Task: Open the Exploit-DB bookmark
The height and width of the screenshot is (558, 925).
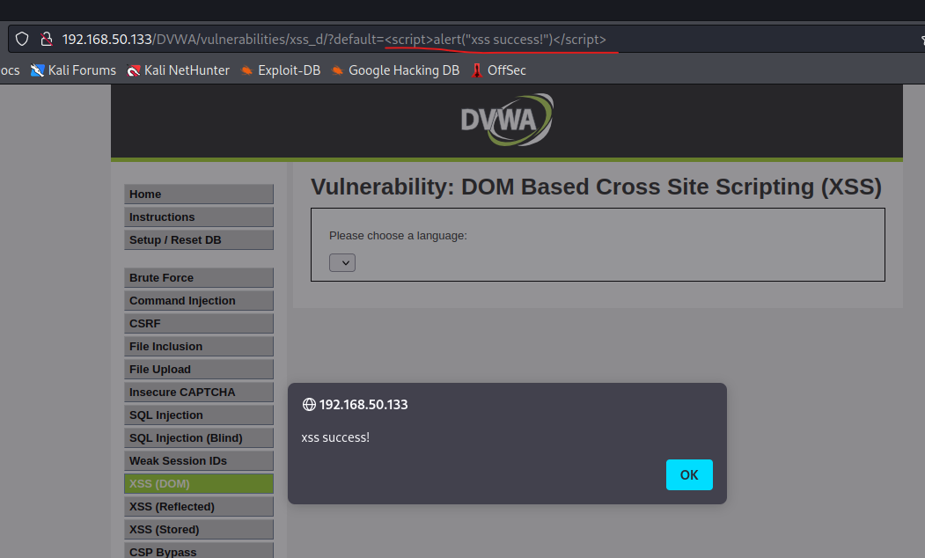Action: pyautogui.click(x=280, y=70)
